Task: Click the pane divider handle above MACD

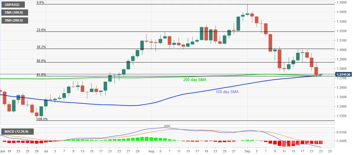Action: coord(167,126)
